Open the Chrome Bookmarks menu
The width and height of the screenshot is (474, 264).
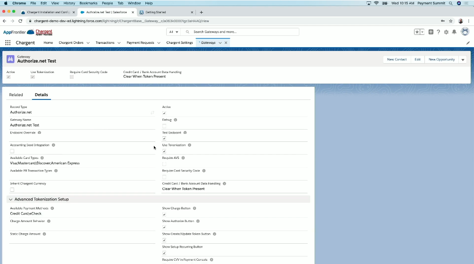point(88,3)
